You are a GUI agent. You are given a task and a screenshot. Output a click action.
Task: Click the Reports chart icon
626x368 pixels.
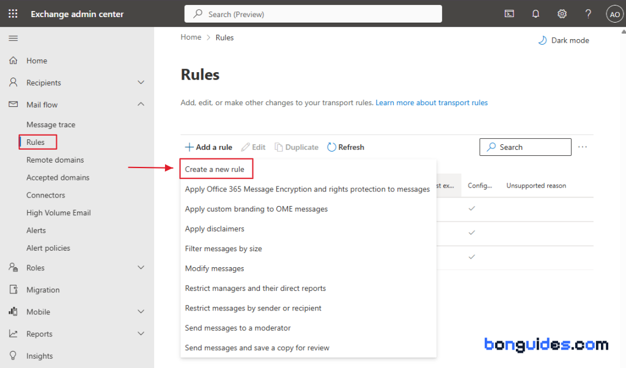[x=13, y=333]
